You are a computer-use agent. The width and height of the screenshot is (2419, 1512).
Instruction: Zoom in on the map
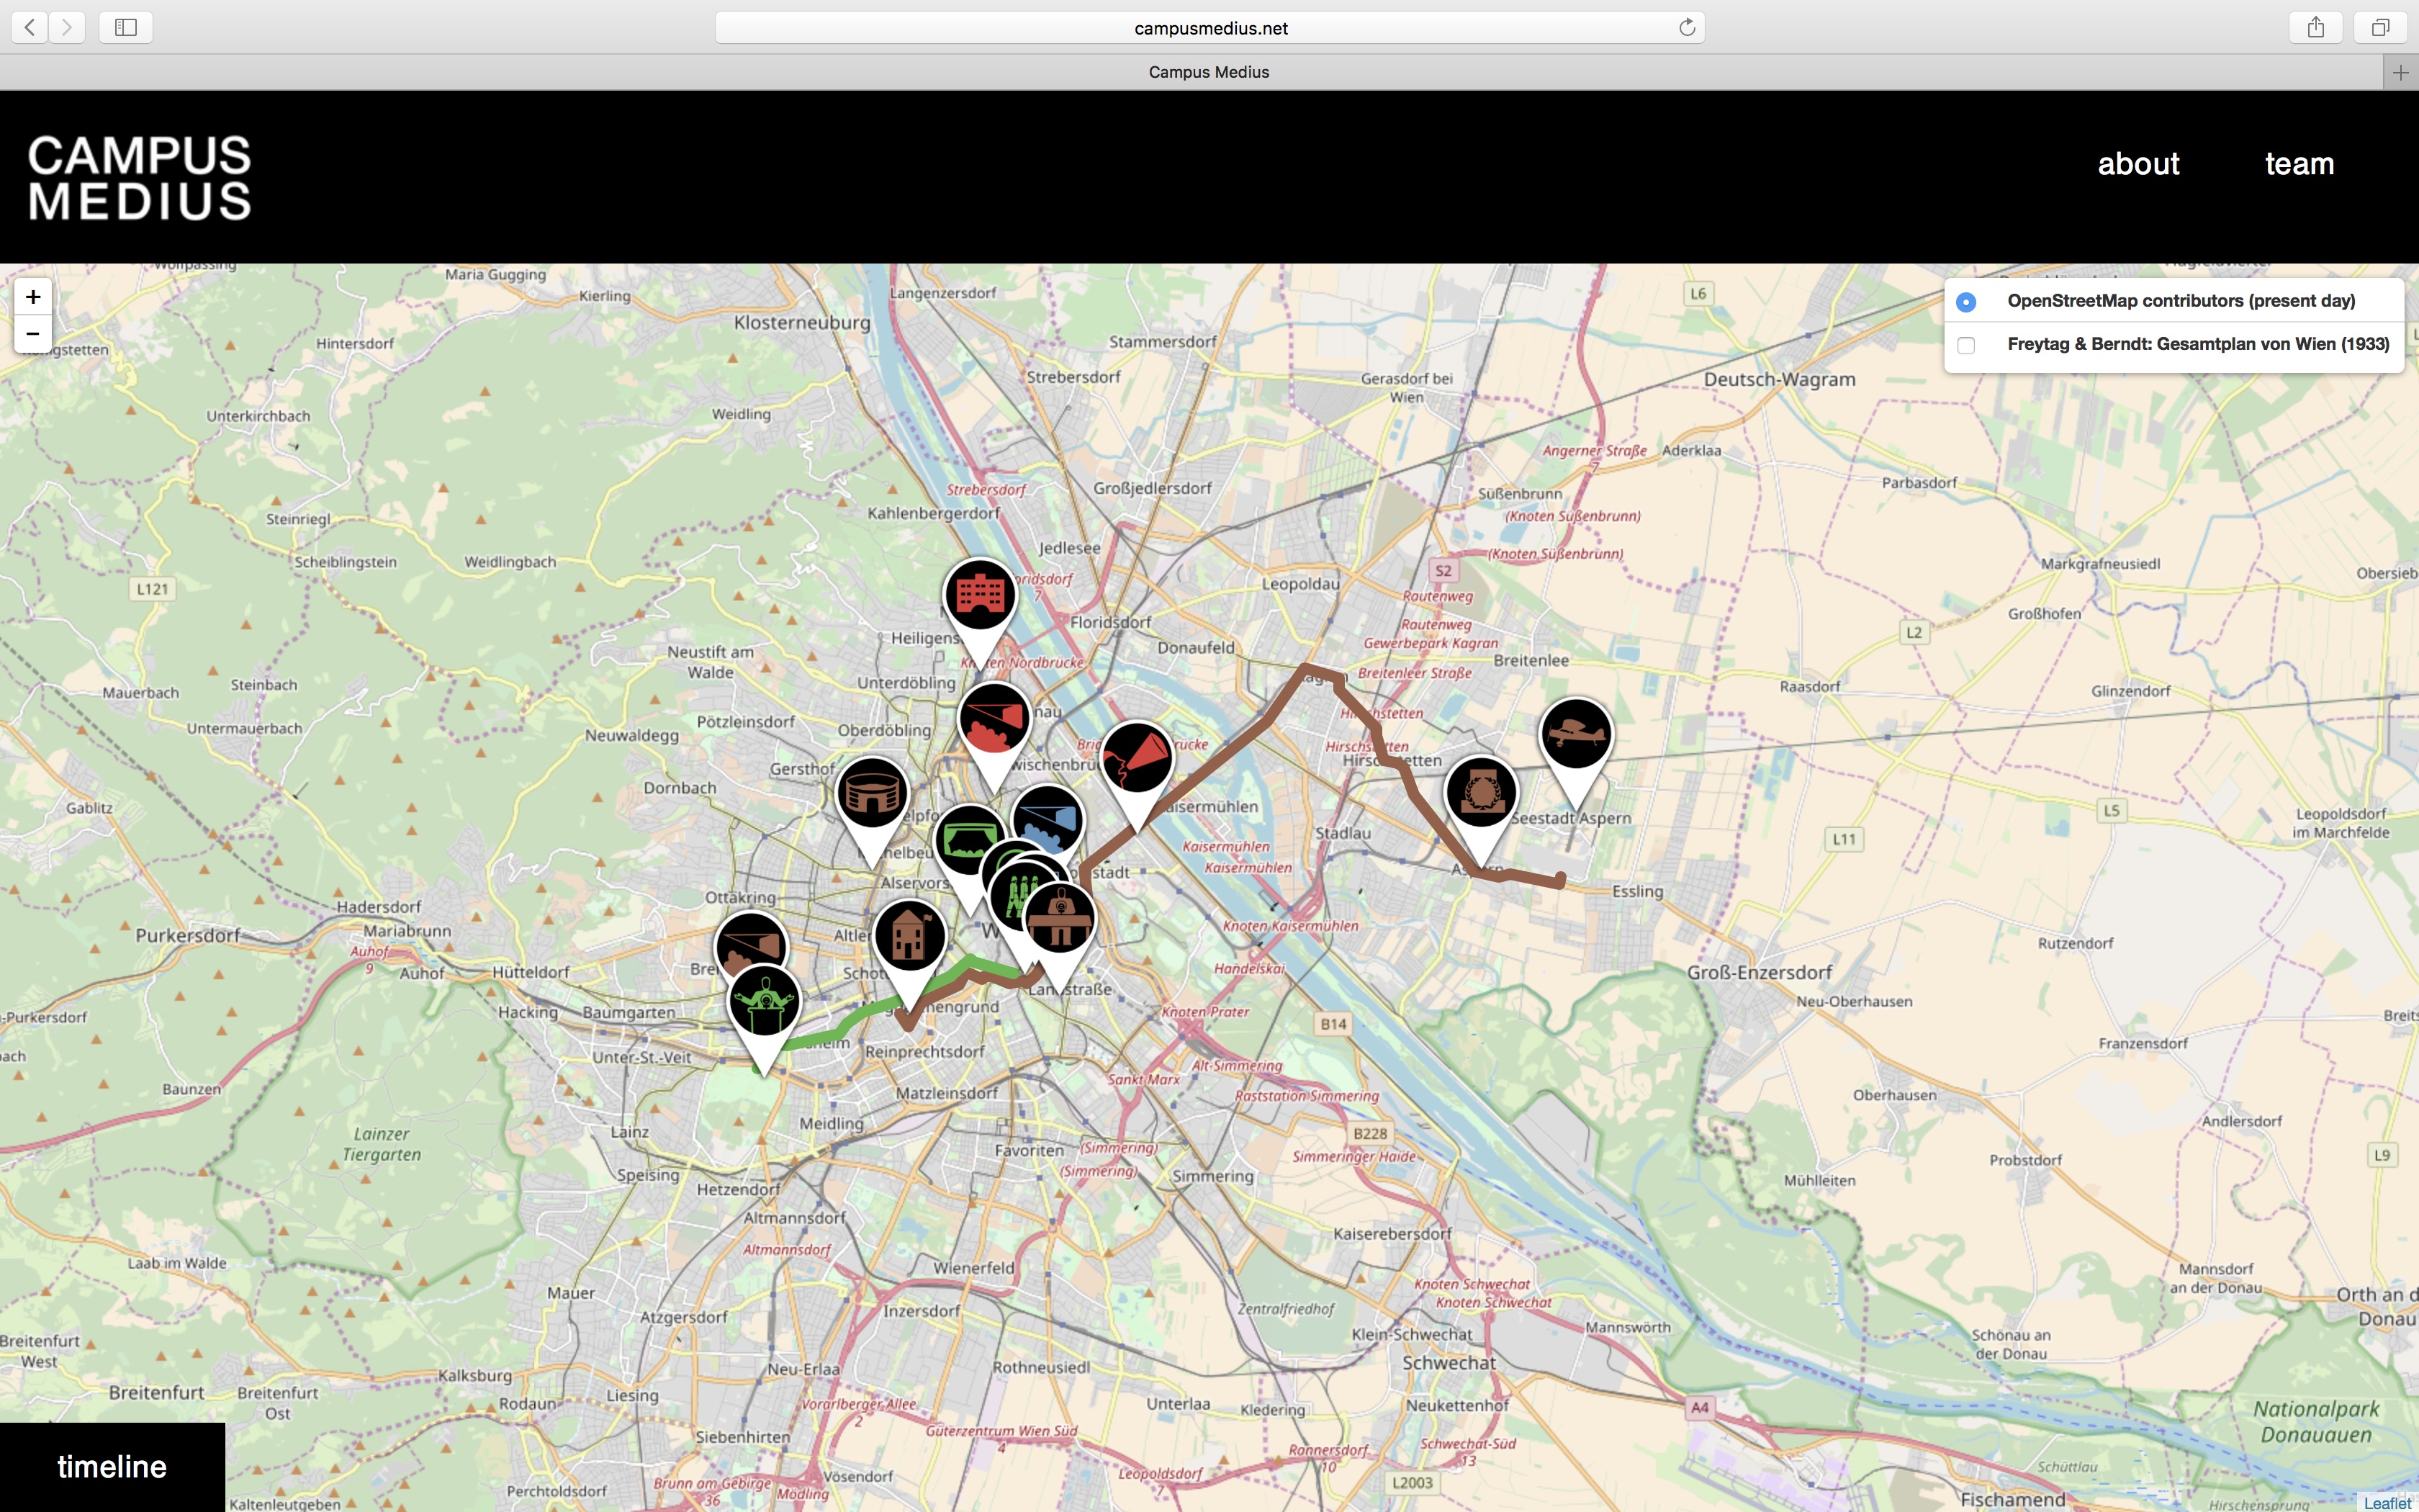33,297
